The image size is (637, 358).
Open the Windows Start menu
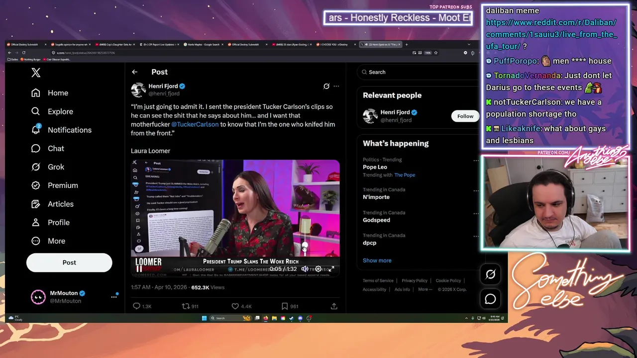pyautogui.click(x=204, y=318)
